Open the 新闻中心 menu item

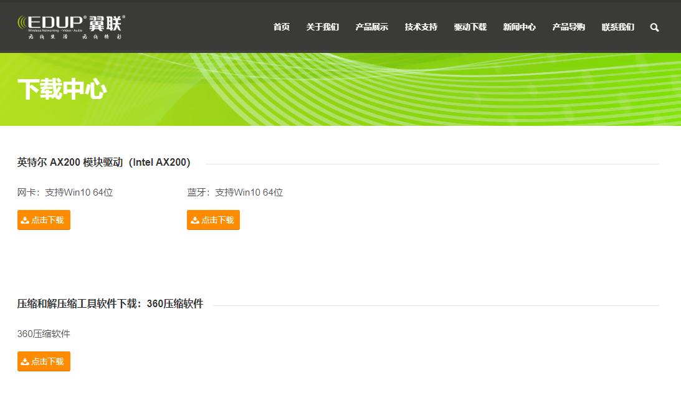click(x=520, y=27)
